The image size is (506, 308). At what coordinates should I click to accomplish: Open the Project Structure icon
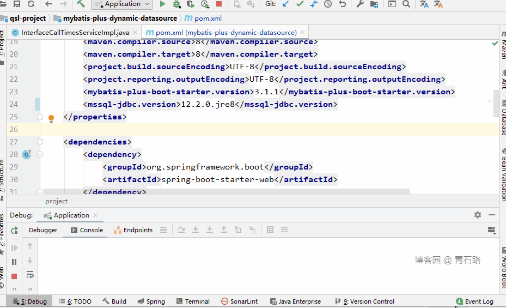(x=374, y=4)
